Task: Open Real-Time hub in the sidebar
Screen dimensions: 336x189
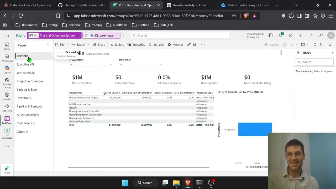Action: pyautogui.click(x=7, y=108)
